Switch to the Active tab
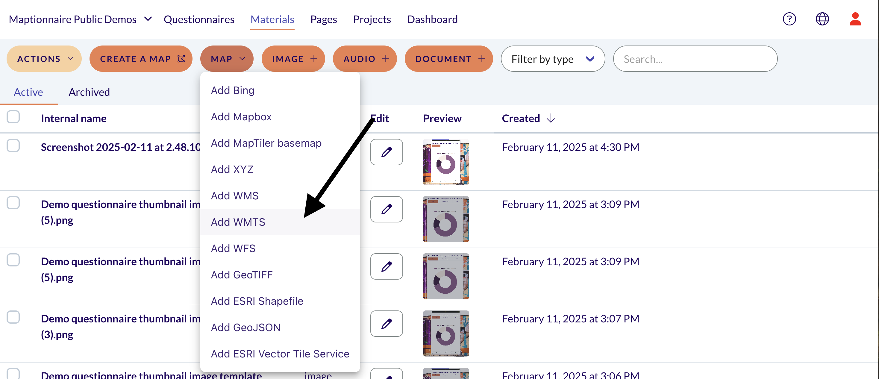Screen dimensions: 879x379 tap(28, 92)
